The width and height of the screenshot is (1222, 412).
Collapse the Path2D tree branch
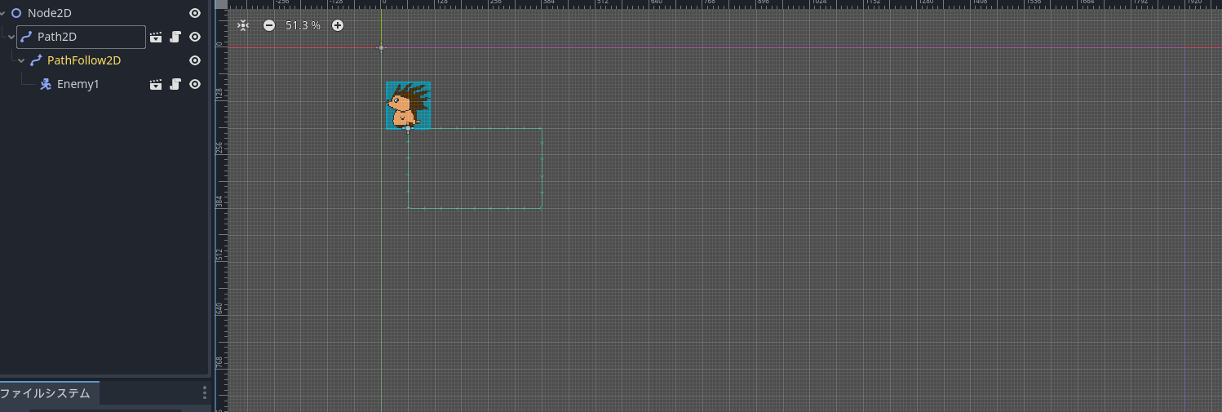(11, 37)
